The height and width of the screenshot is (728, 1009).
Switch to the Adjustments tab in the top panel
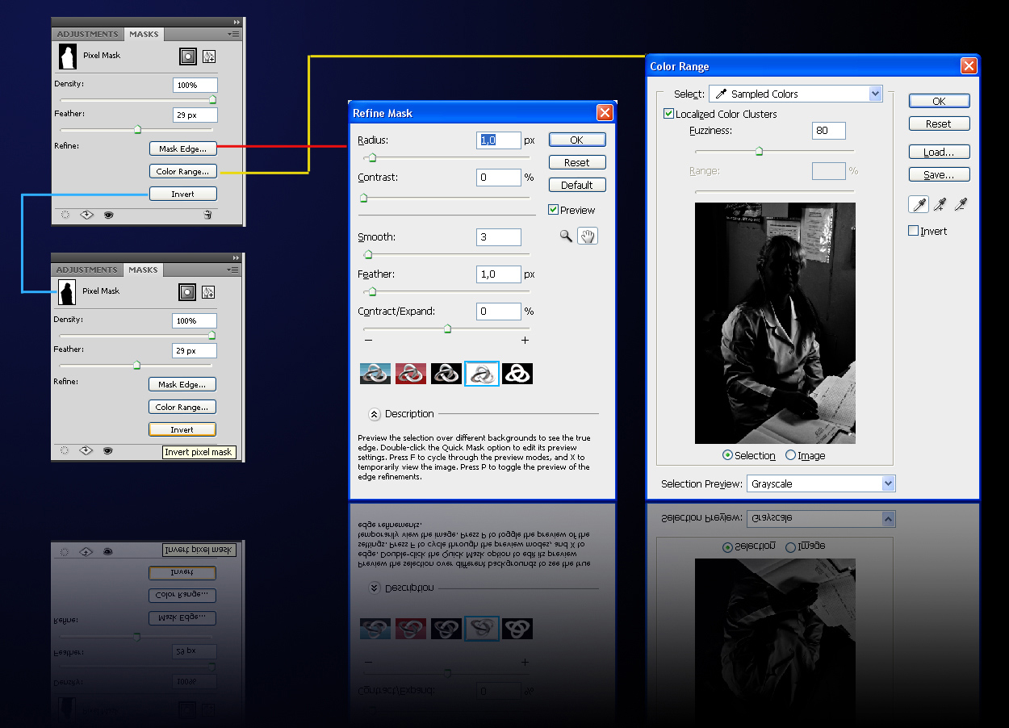coord(87,35)
